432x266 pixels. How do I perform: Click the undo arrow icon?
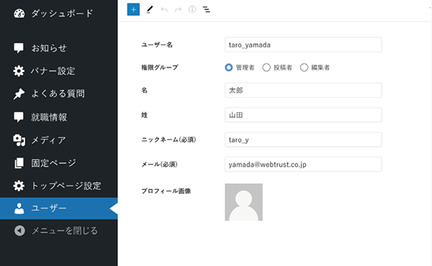pyautogui.click(x=164, y=9)
